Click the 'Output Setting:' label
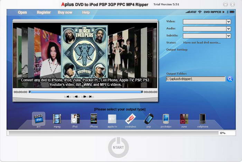242x162 pixels. coord(177,49)
